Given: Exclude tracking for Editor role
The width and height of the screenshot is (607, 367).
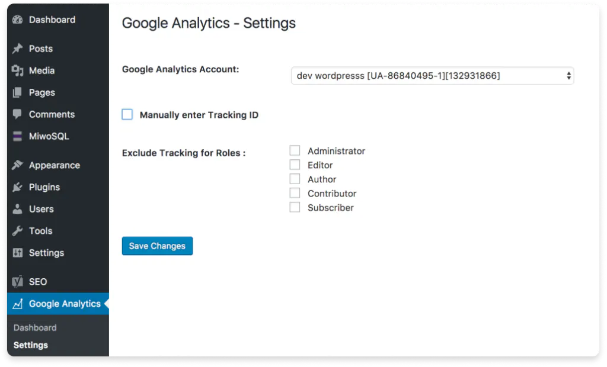Looking at the screenshot, I should (x=295, y=165).
